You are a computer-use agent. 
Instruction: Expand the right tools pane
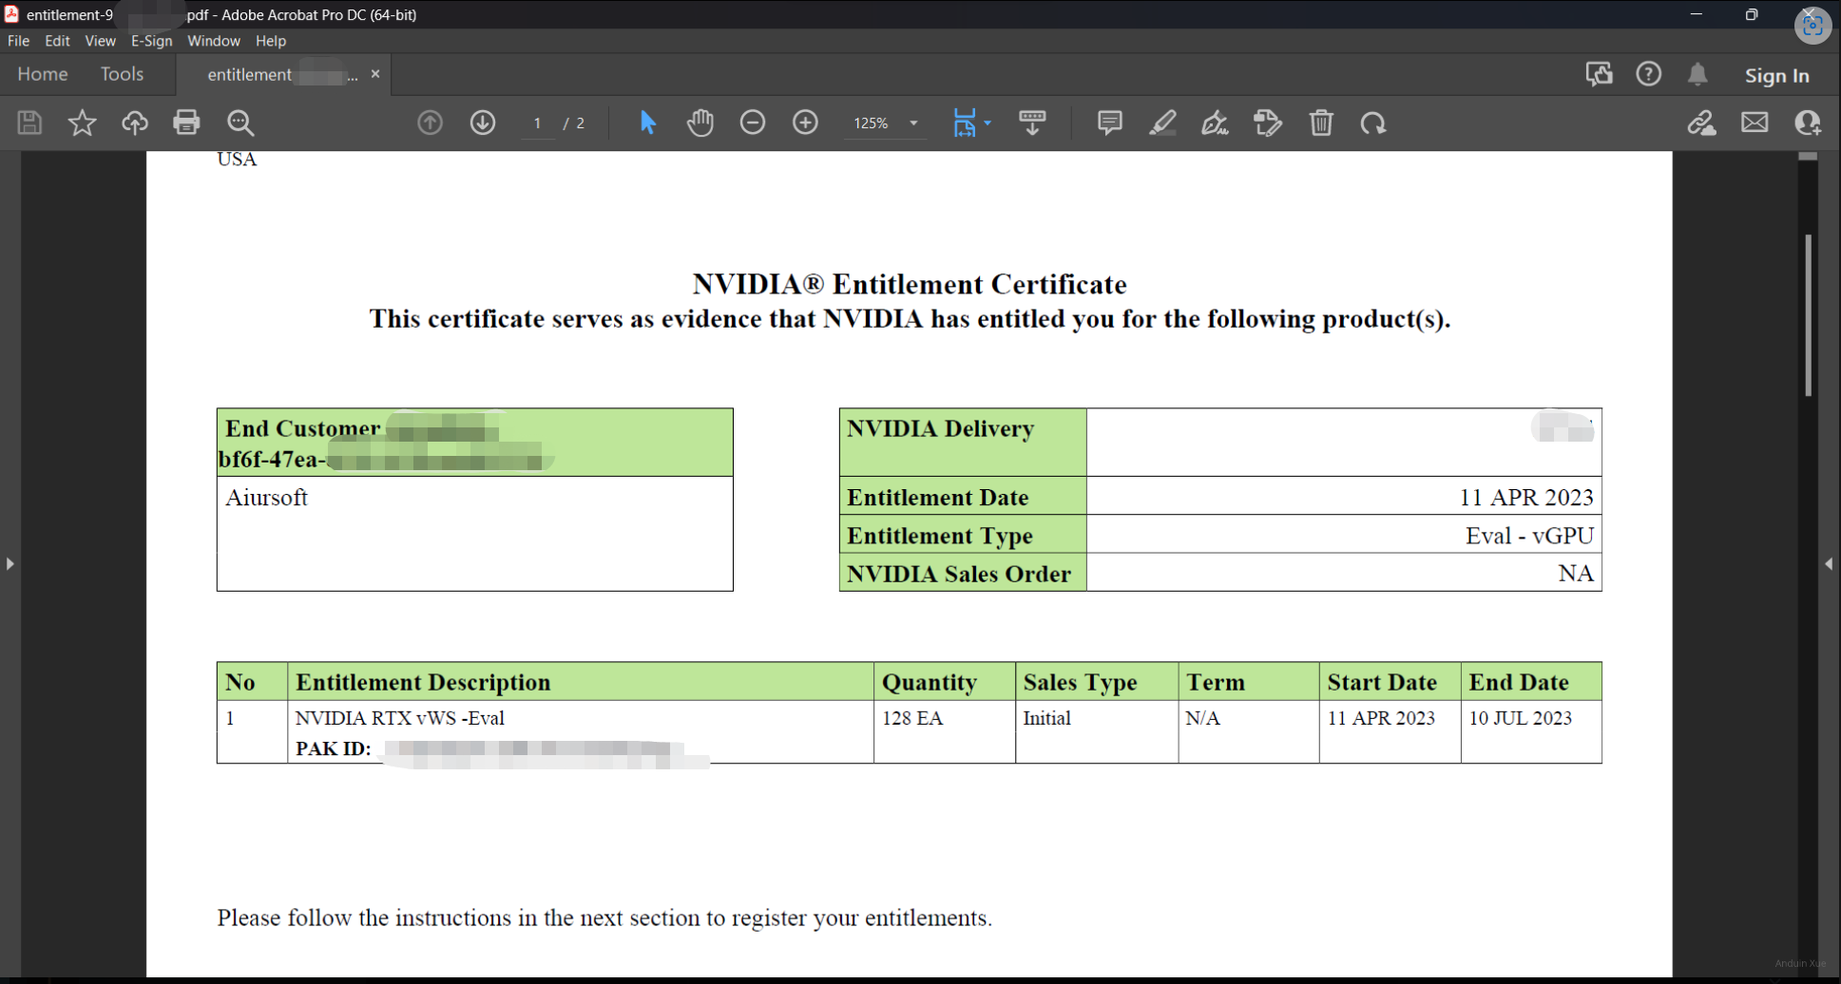coord(1829,564)
